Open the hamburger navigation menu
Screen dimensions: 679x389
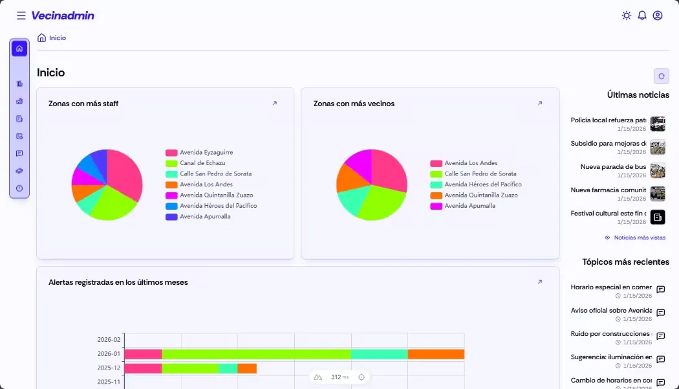coord(21,16)
